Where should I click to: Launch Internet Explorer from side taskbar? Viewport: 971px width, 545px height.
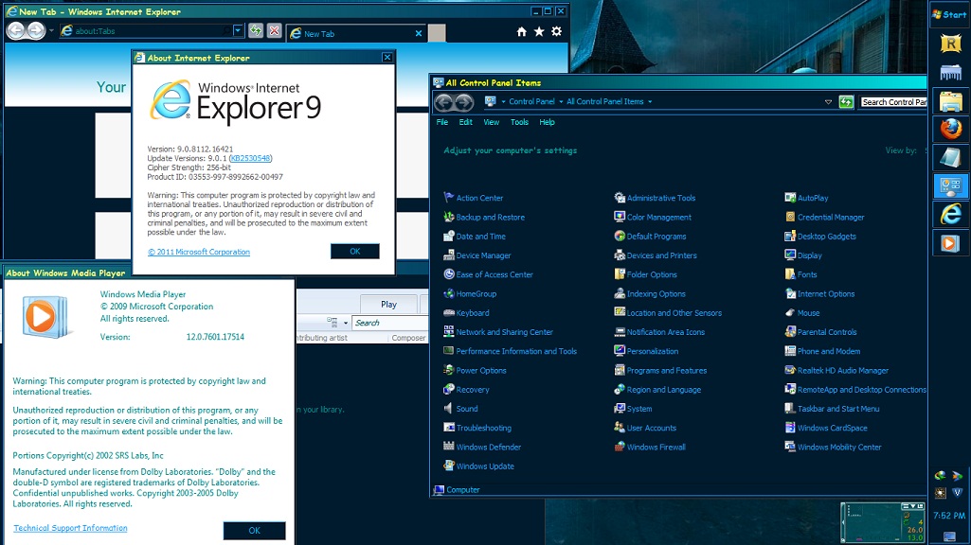950,214
